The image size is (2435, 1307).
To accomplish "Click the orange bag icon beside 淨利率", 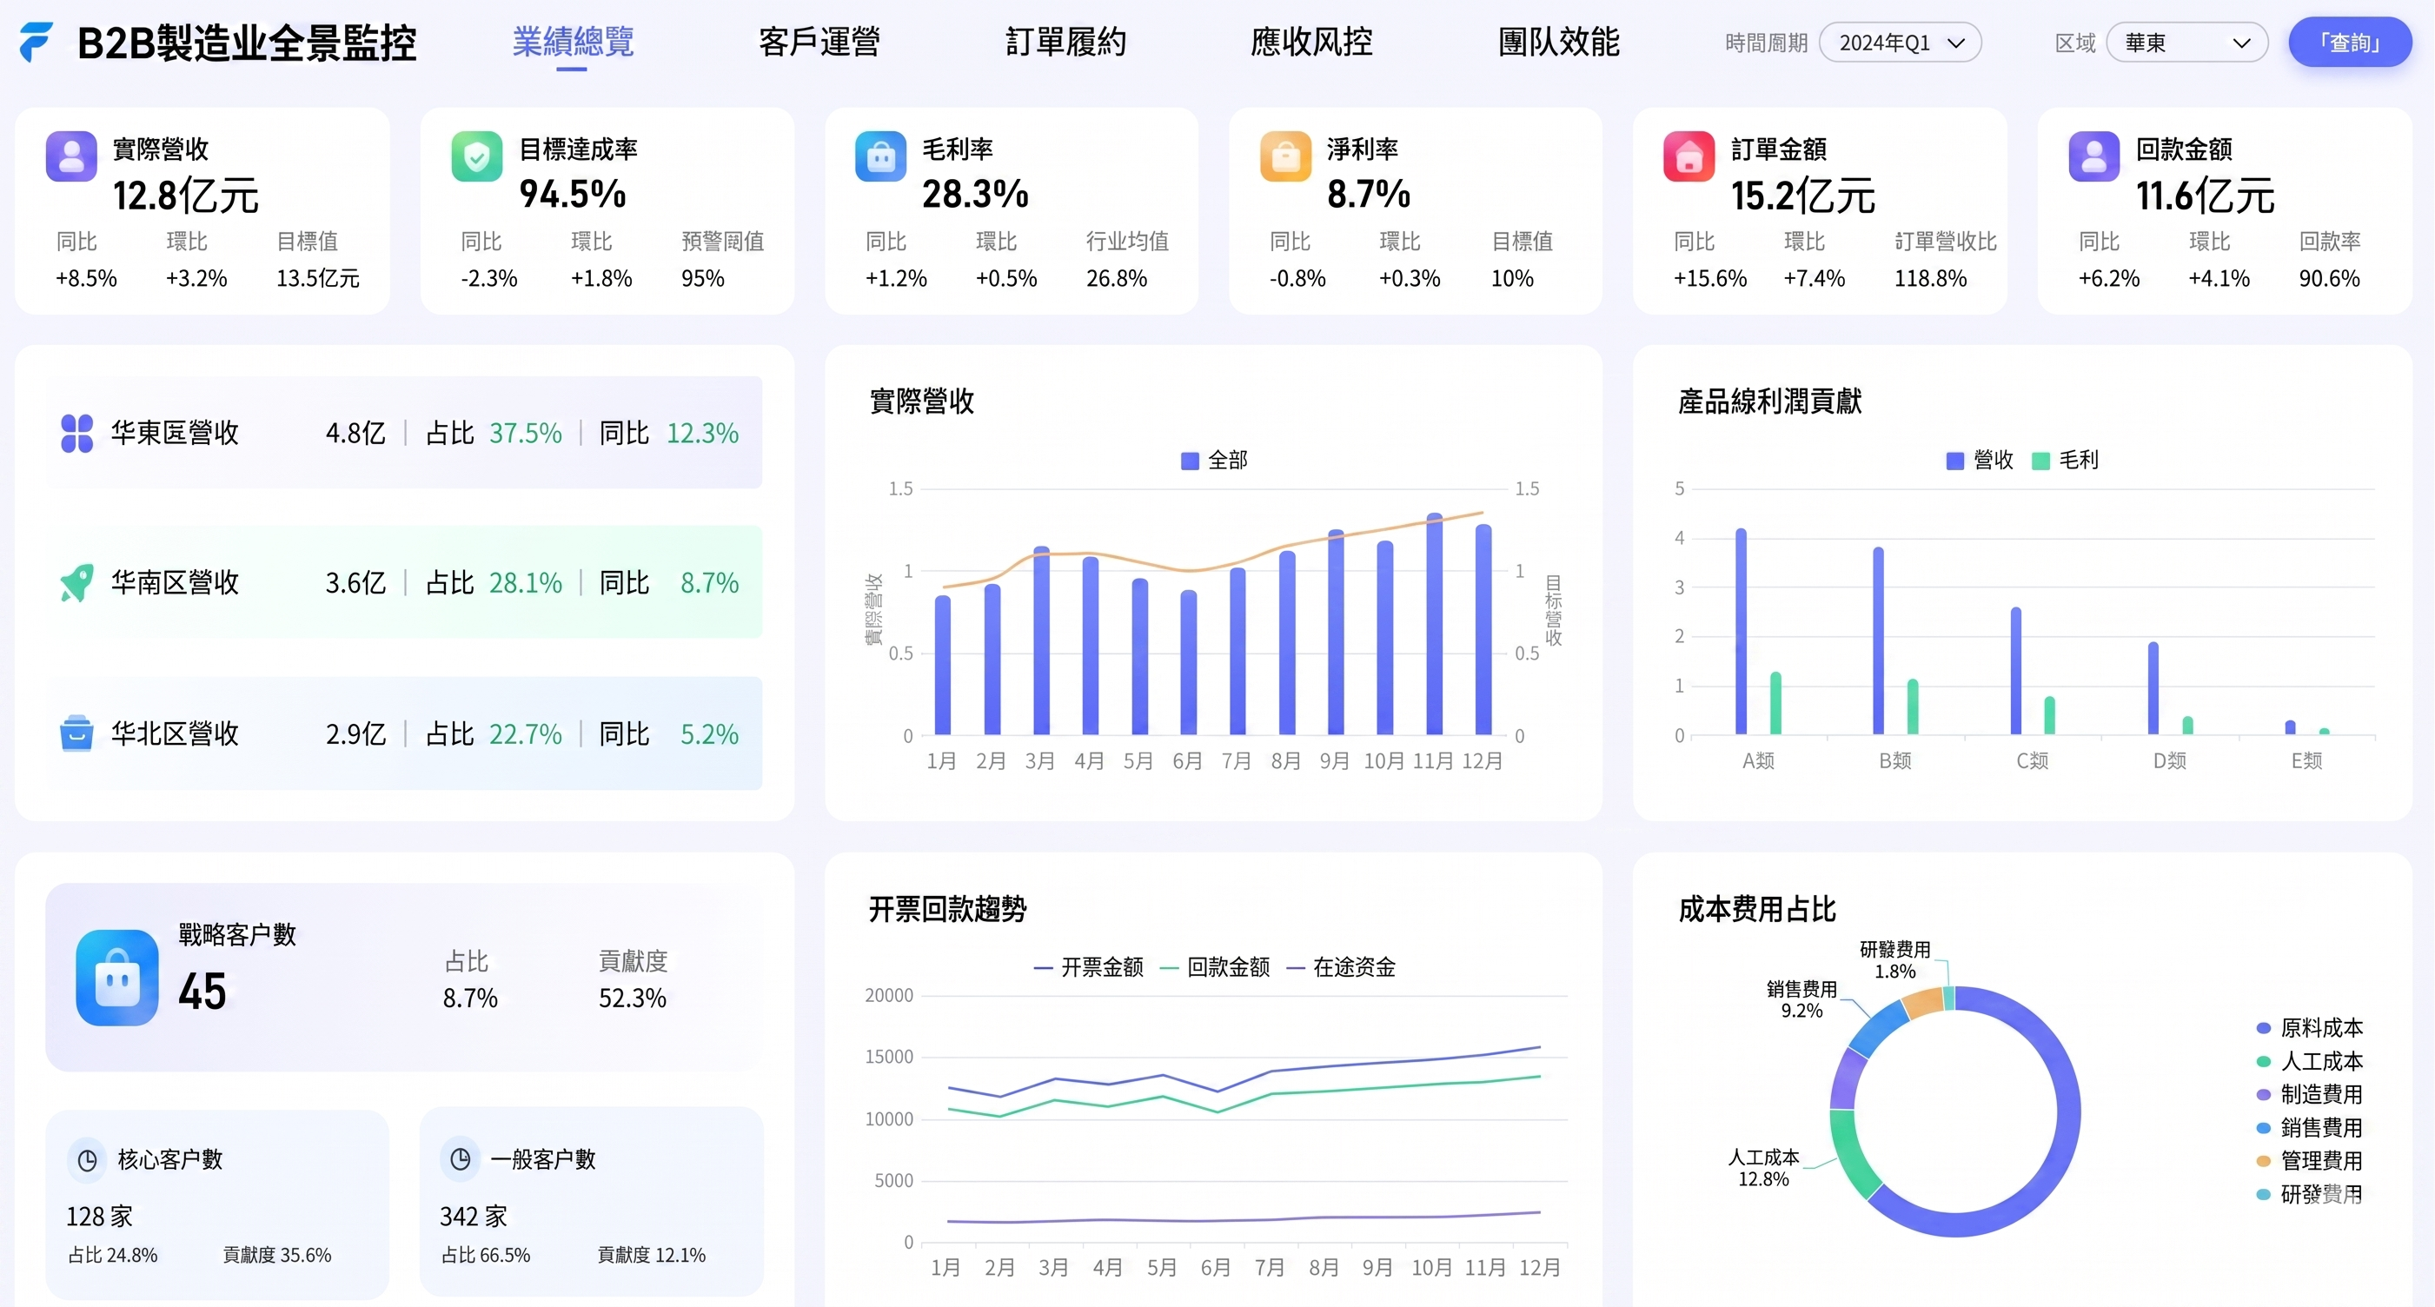I will click(x=1284, y=156).
